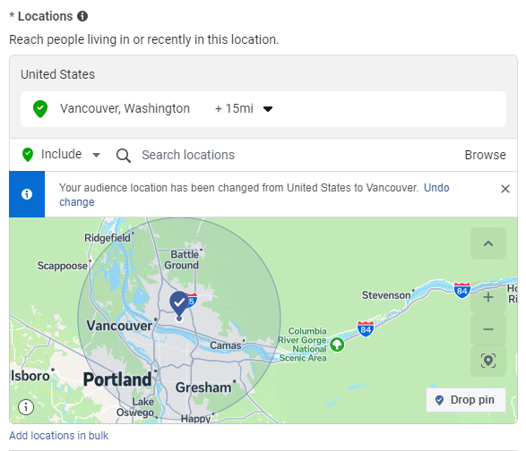
Task: Open the Browse locations menu
Action: tap(485, 155)
